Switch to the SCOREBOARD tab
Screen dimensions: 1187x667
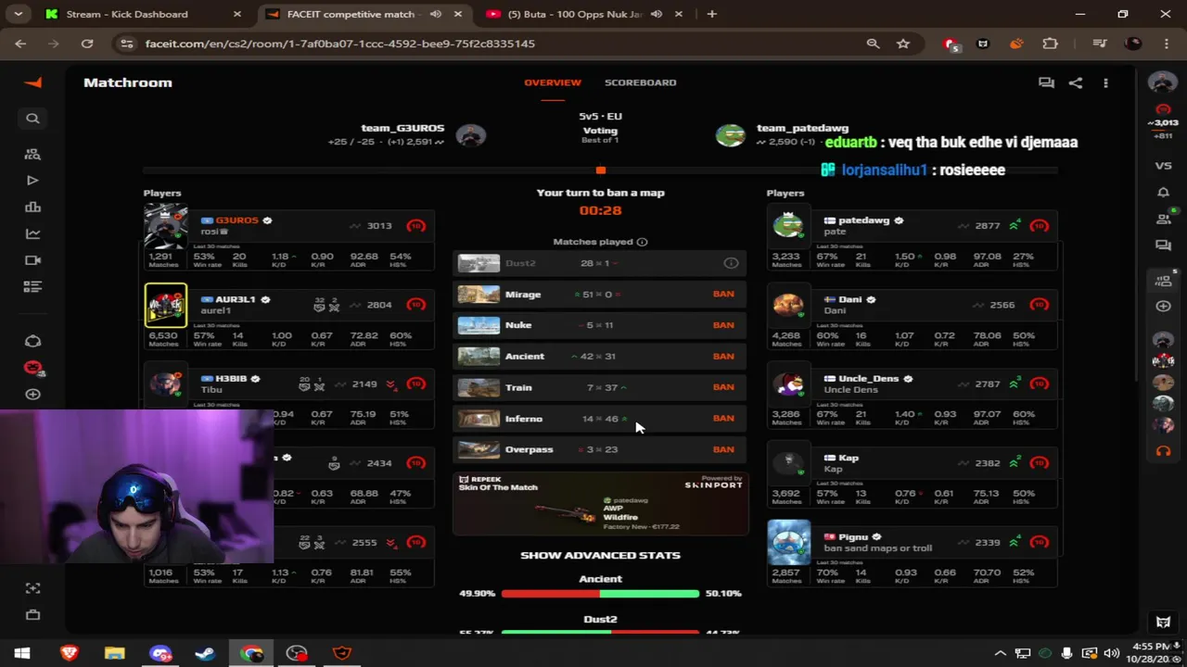tap(640, 82)
